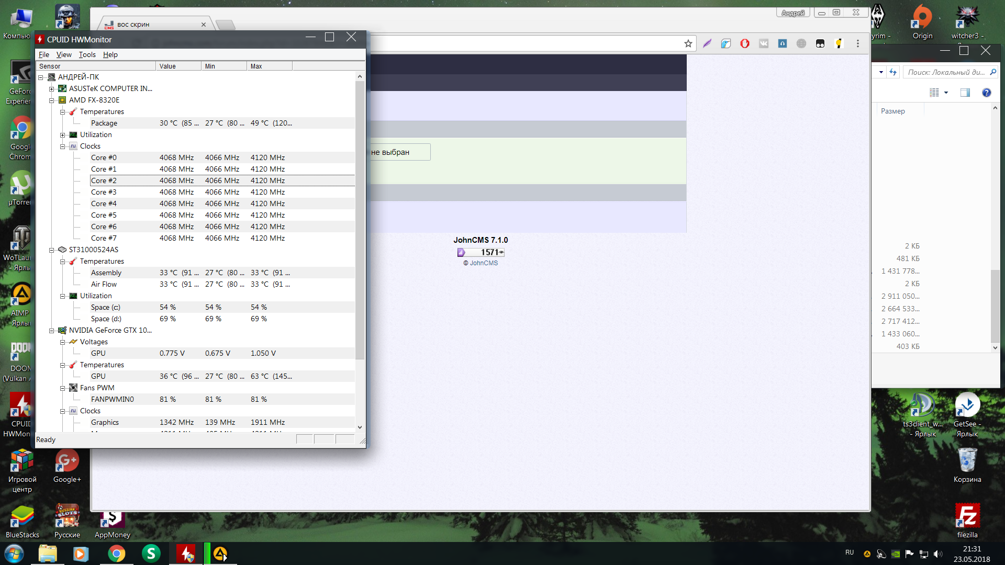Image resolution: width=1005 pixels, height=565 pixels.
Task: Expand the ASUSTeK COMPUTER node
Action: (52, 89)
